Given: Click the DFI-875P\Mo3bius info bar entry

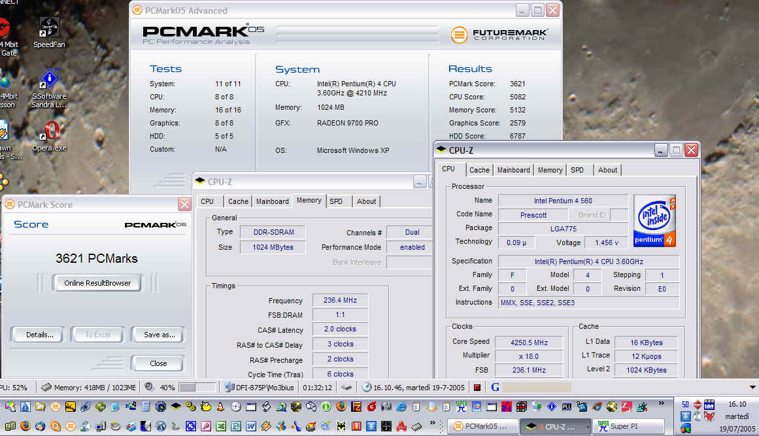Looking at the screenshot, I should click(x=260, y=387).
